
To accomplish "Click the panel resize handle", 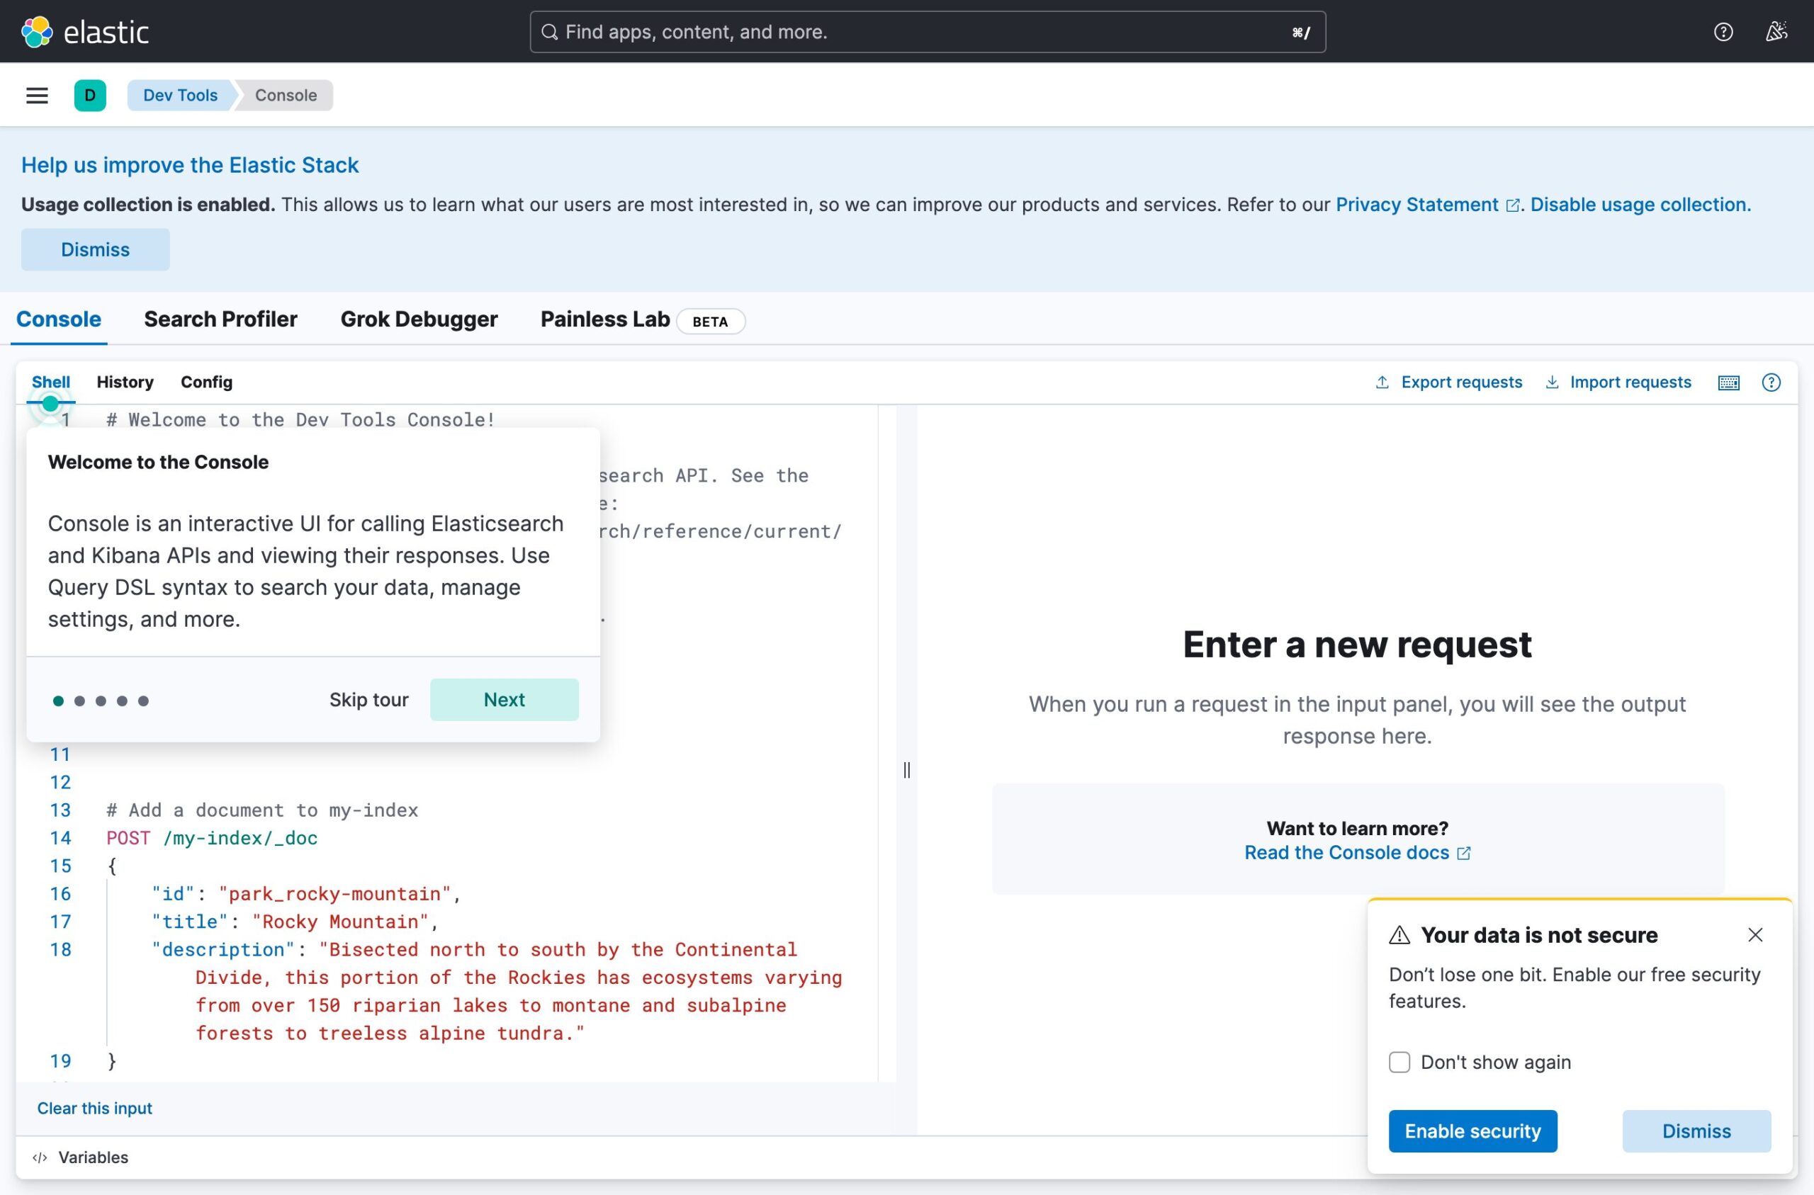I will click(906, 771).
